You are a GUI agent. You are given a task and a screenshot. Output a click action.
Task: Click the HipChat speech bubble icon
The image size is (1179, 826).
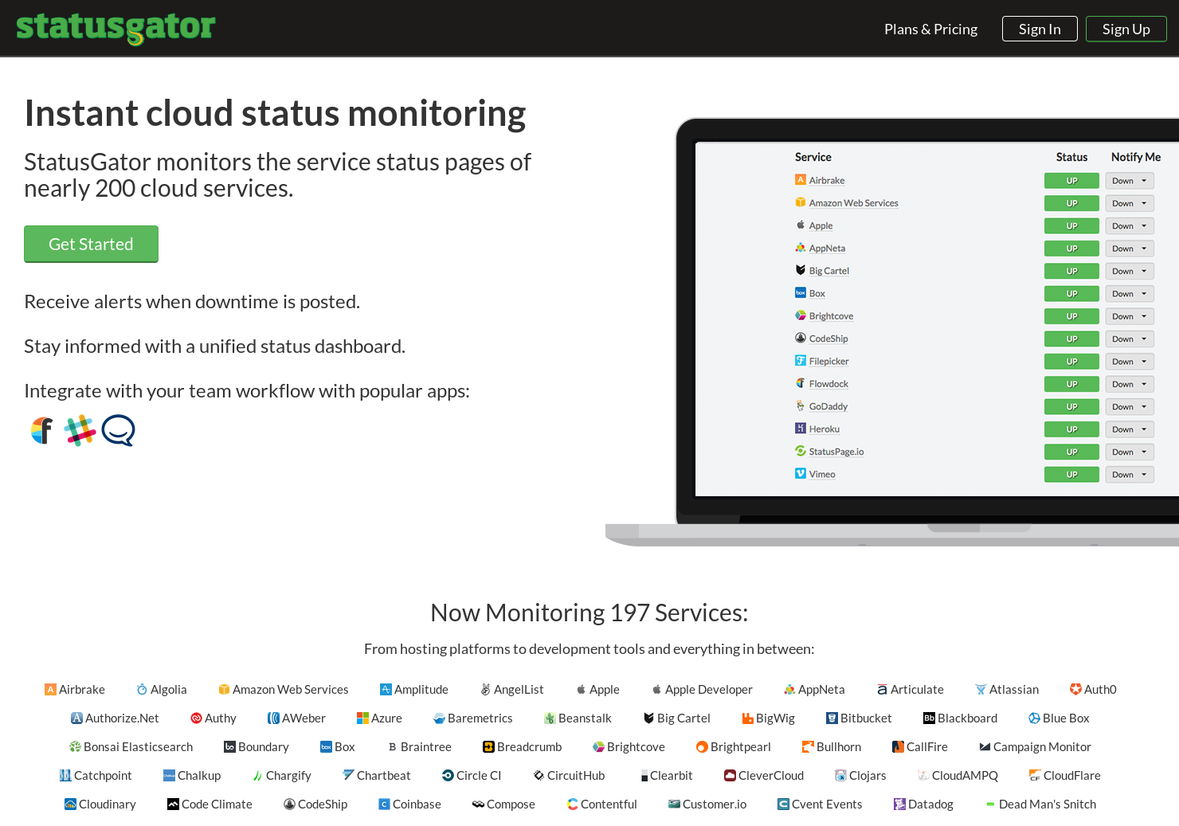point(118,430)
